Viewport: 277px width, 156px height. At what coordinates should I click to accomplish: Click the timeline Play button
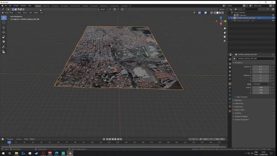tap(115, 139)
